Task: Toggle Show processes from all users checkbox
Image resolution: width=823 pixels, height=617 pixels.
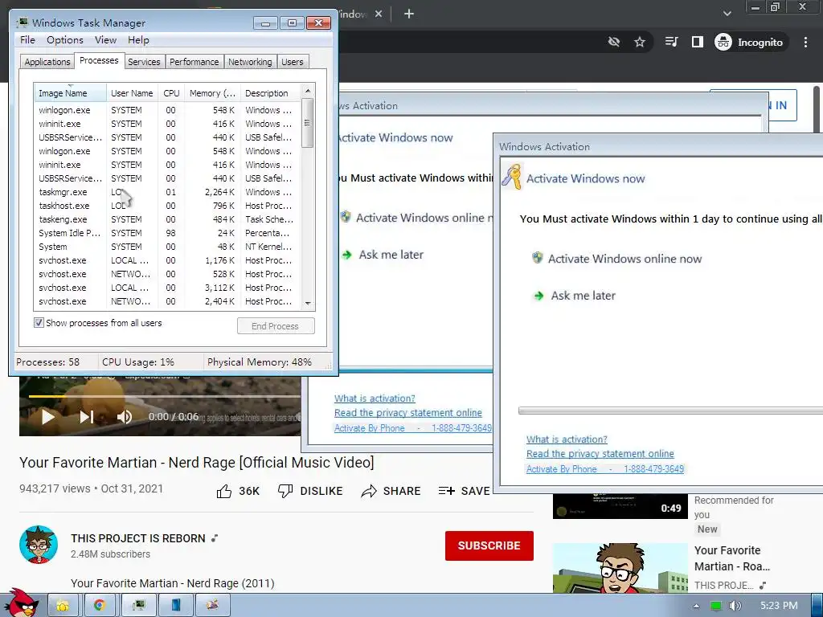Action: [x=39, y=323]
